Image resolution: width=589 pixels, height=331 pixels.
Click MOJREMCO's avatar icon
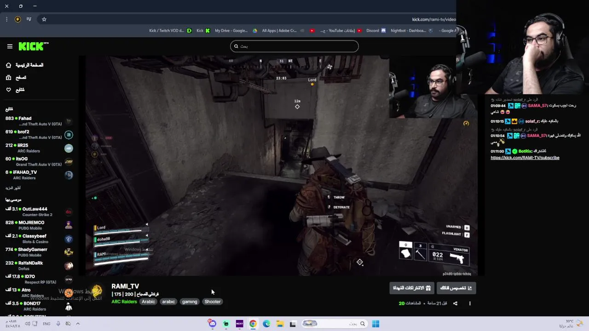tap(69, 225)
